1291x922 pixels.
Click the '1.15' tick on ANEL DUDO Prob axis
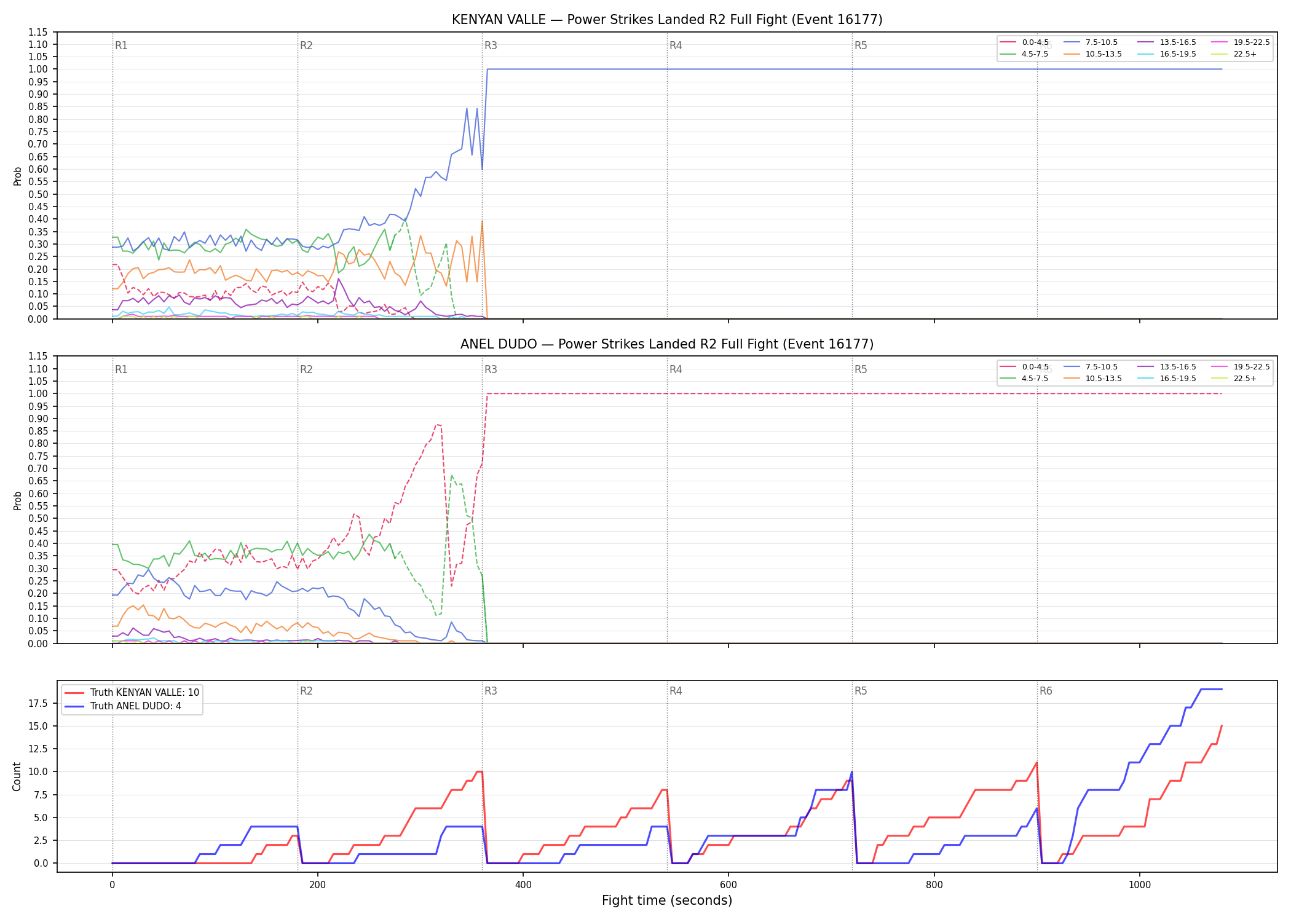(38, 357)
